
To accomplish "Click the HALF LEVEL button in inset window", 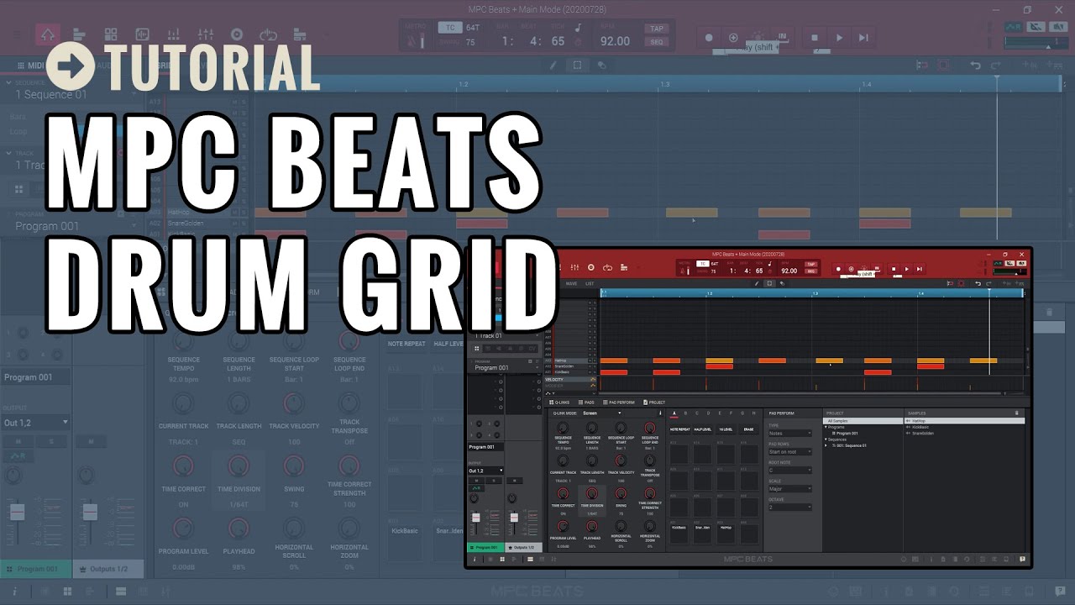I will (703, 429).
